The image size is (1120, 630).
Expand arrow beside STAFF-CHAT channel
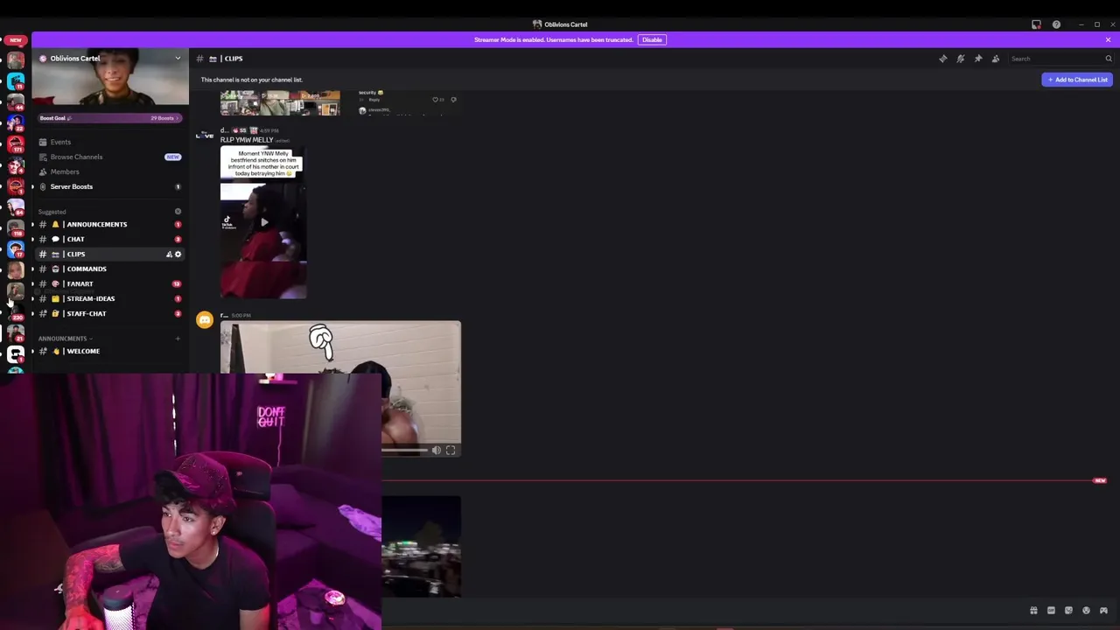point(33,313)
